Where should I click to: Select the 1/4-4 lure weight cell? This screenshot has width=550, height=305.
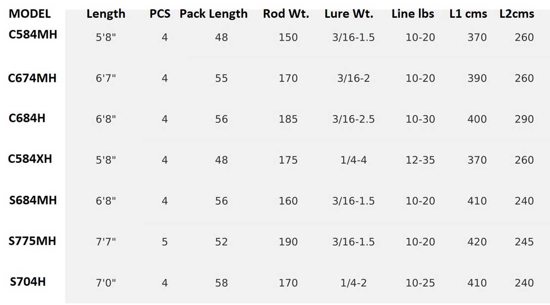pyautogui.click(x=353, y=160)
